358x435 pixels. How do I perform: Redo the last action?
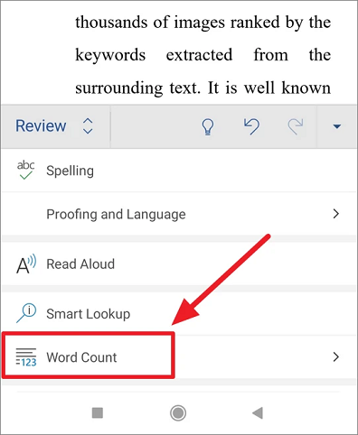tap(296, 126)
